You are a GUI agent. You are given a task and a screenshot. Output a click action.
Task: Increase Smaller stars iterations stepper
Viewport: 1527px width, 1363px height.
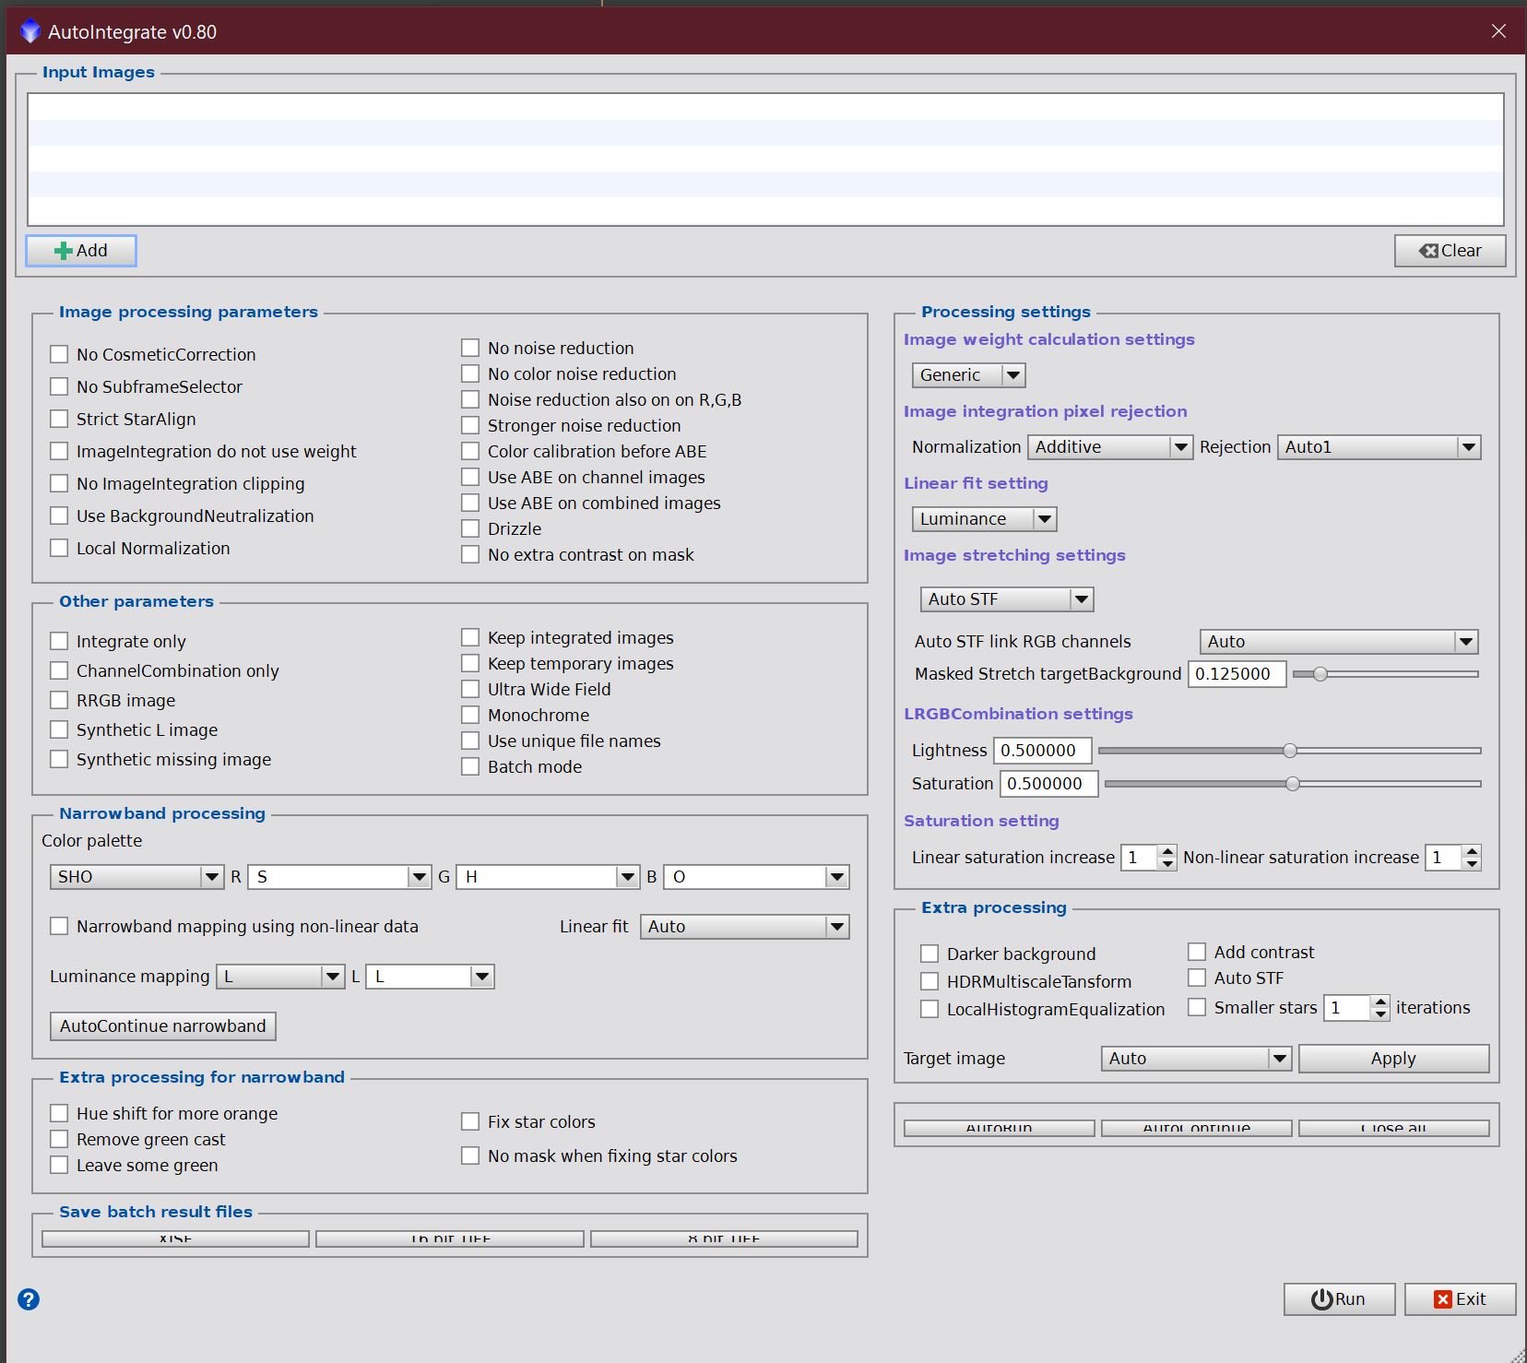click(1380, 1002)
